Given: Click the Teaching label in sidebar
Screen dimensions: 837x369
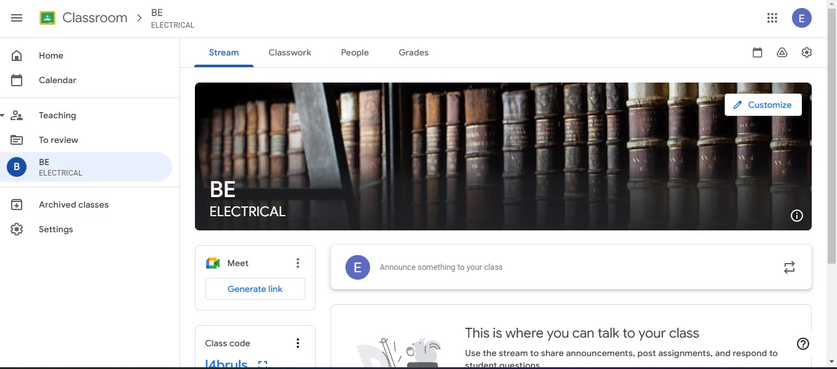Looking at the screenshot, I should pyautogui.click(x=57, y=115).
